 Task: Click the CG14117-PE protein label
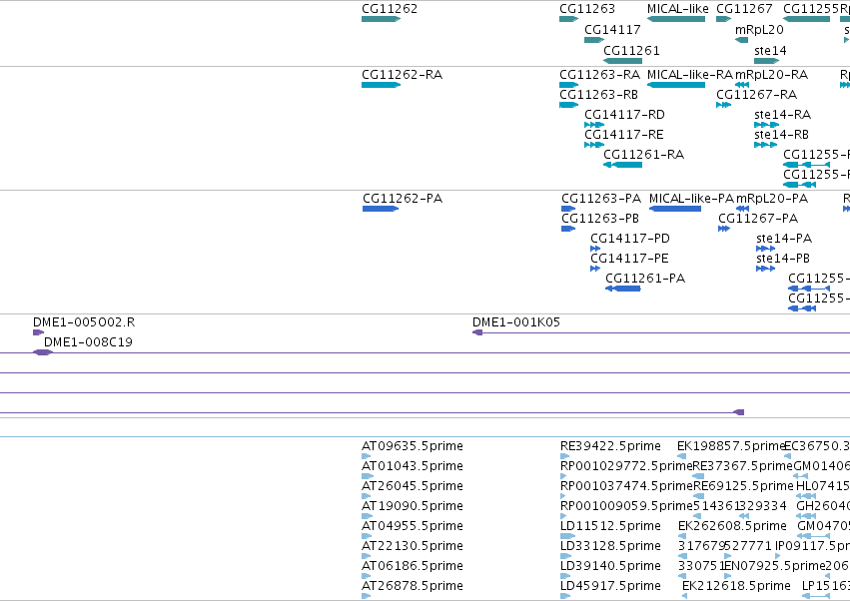coord(629,259)
